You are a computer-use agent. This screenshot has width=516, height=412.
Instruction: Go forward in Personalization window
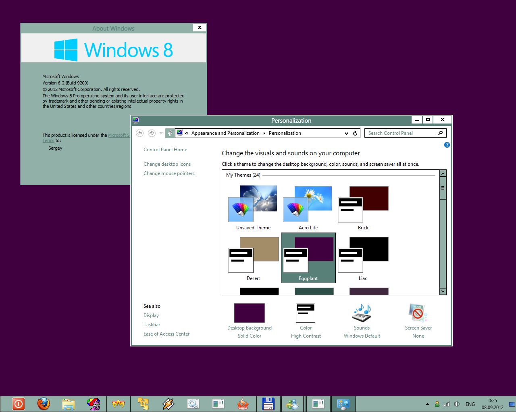[152, 133]
